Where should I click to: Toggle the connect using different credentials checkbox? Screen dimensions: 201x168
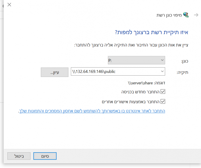(x=163, y=101)
